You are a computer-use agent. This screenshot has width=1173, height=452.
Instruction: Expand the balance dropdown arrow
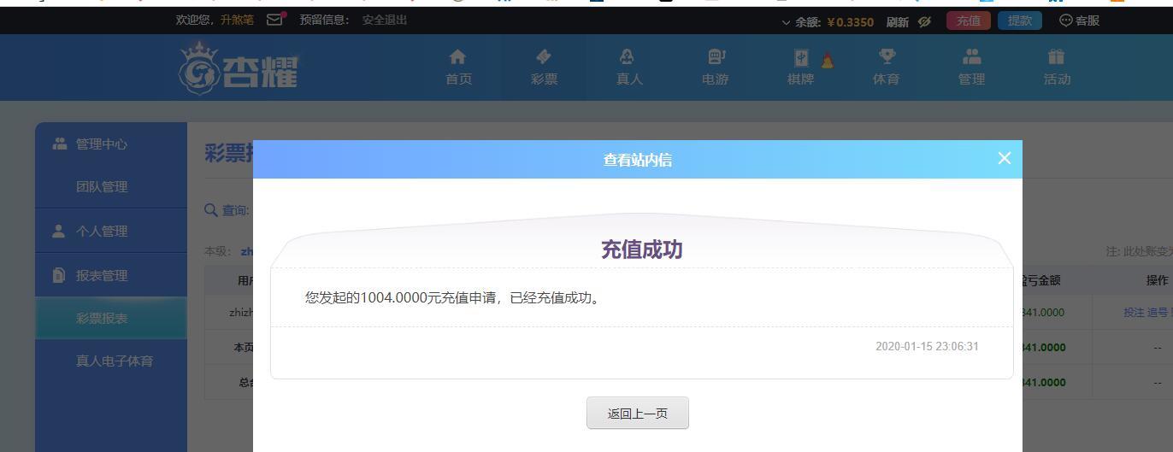(786, 22)
